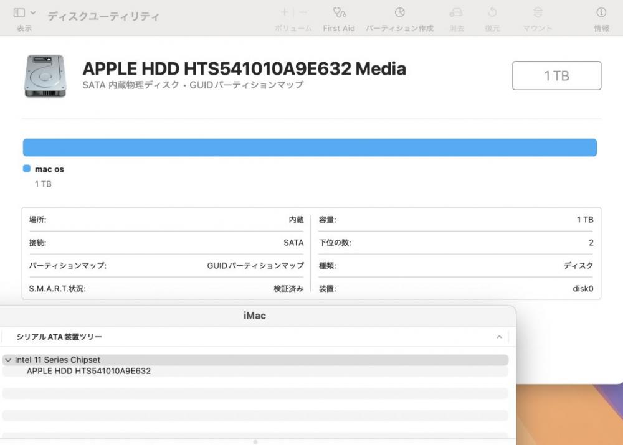
Task: Click the ボリューム toolbar label
Action: 293,28
